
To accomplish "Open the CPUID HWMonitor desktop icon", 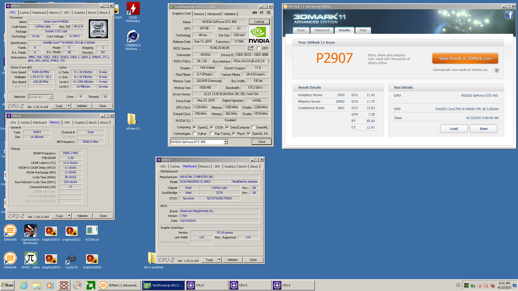I will click(133, 12).
